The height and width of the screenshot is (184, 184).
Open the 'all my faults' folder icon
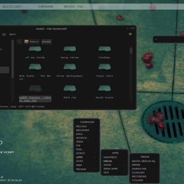click(x=35, y=50)
